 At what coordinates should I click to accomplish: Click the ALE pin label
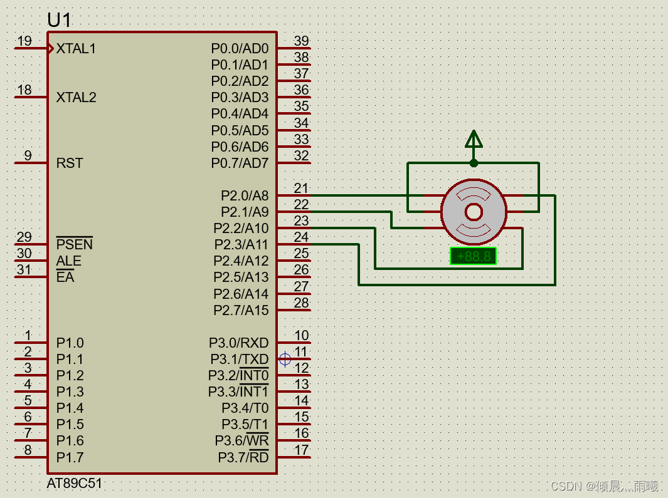pyautogui.click(x=69, y=261)
